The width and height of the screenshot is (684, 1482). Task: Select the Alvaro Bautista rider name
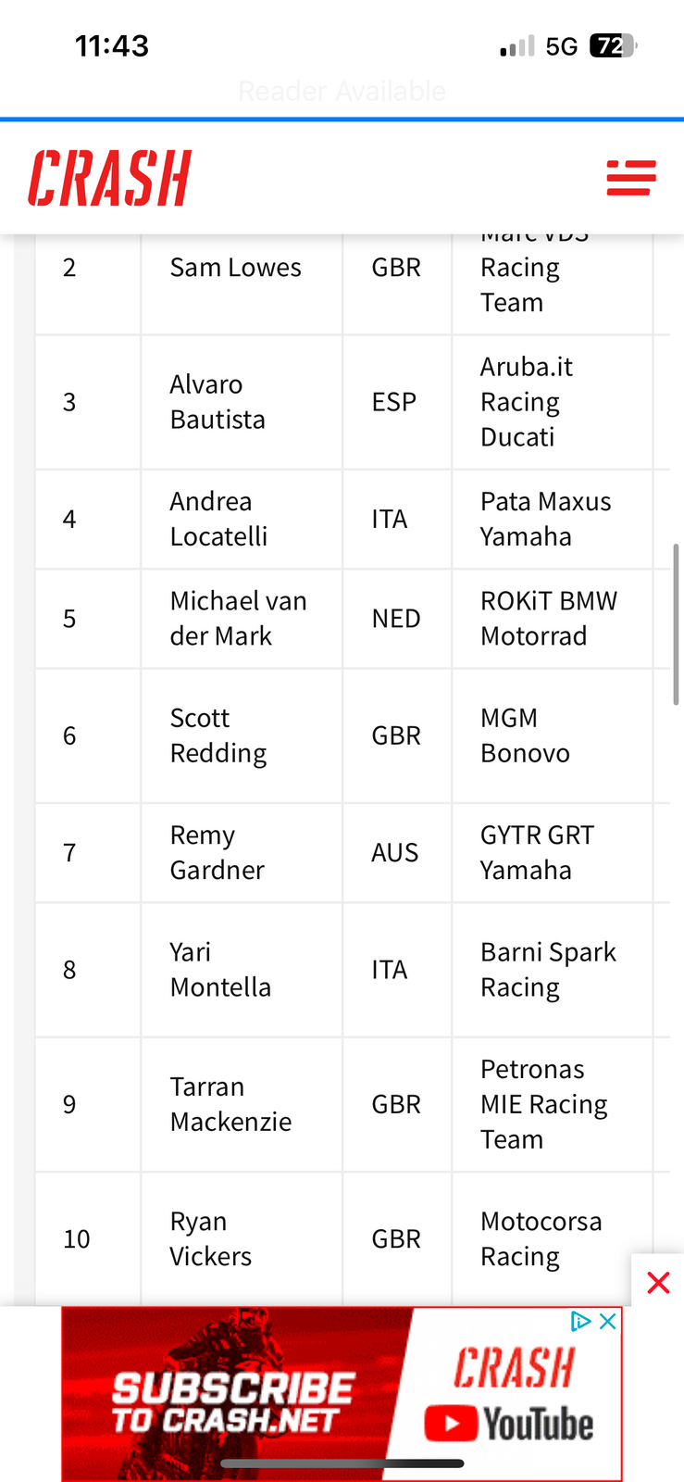[x=218, y=402]
